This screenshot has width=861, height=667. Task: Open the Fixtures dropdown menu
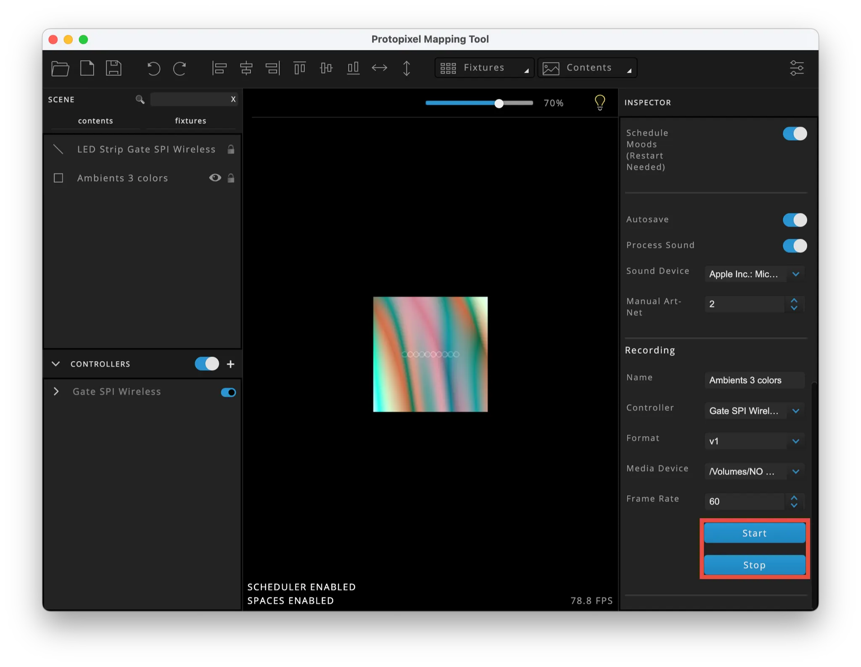484,68
